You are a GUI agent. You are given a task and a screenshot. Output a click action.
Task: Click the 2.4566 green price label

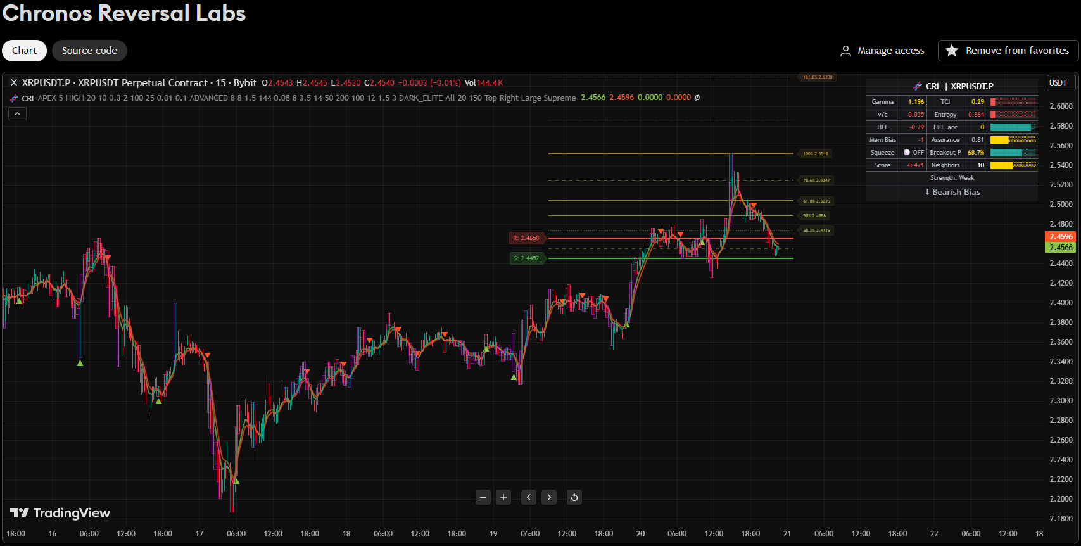pyautogui.click(x=1061, y=248)
